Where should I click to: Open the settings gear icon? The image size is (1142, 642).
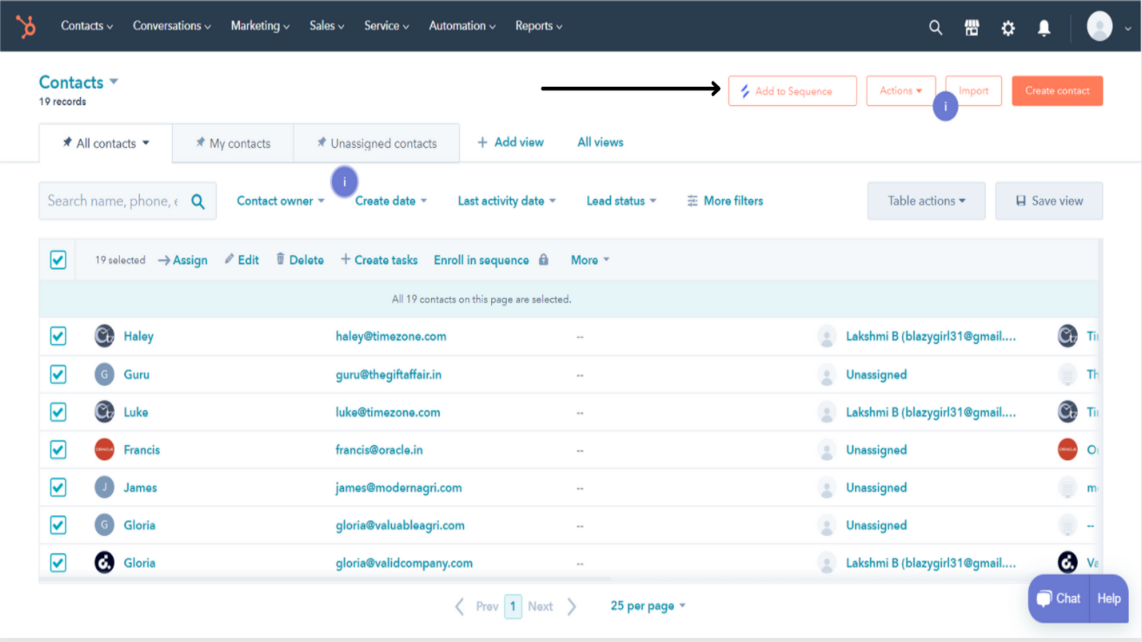1008,28
